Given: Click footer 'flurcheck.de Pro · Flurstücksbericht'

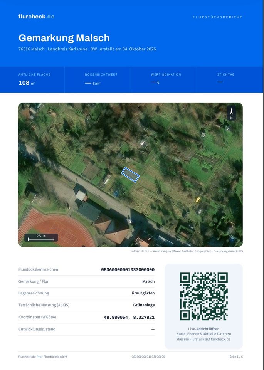Looking at the screenshot, I should click(43, 357).
